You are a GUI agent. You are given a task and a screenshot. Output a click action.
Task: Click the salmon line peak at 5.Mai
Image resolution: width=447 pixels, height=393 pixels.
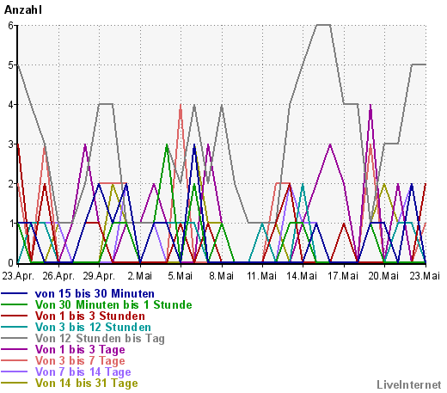[x=181, y=105]
